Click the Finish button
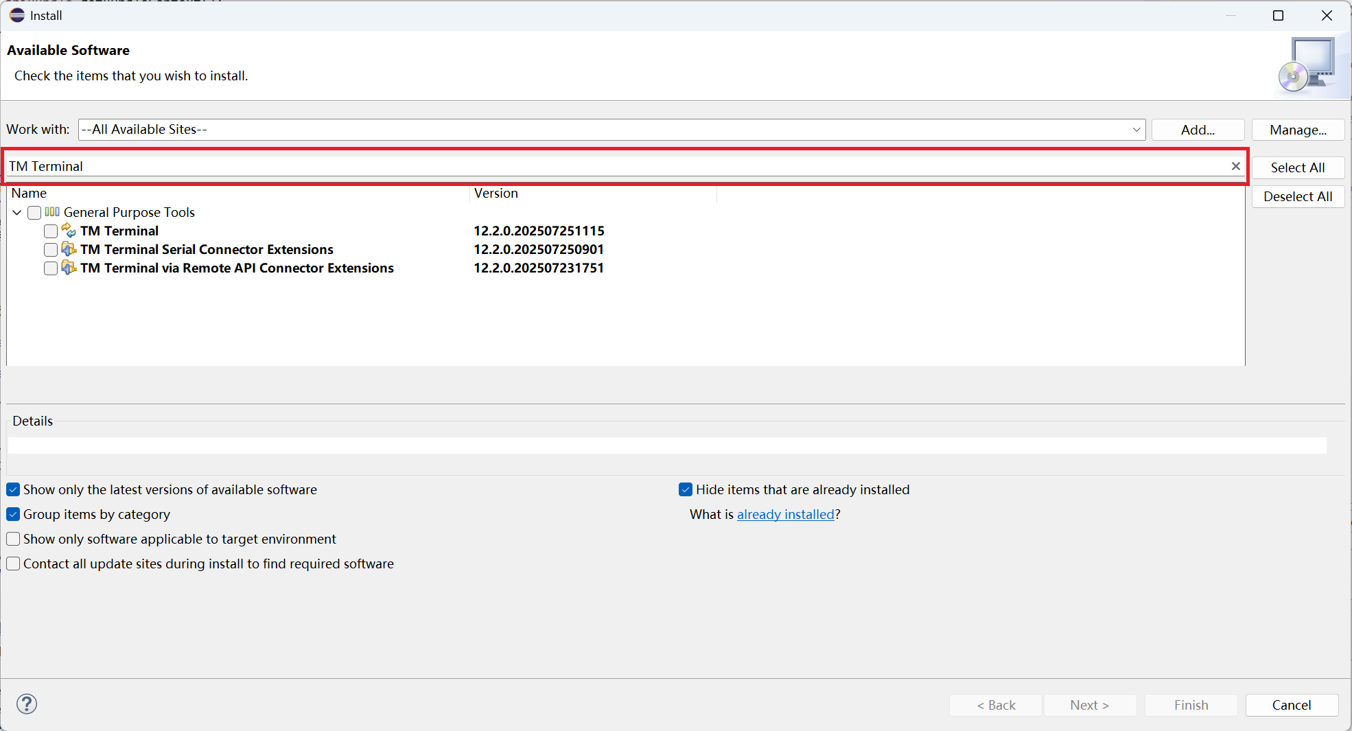The image size is (1352, 731). [x=1191, y=705]
